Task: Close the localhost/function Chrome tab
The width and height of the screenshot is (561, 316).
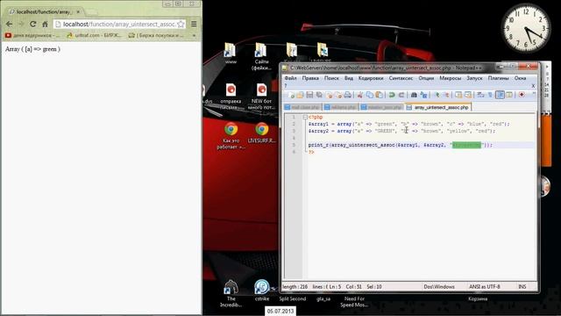Action: tap(78, 11)
